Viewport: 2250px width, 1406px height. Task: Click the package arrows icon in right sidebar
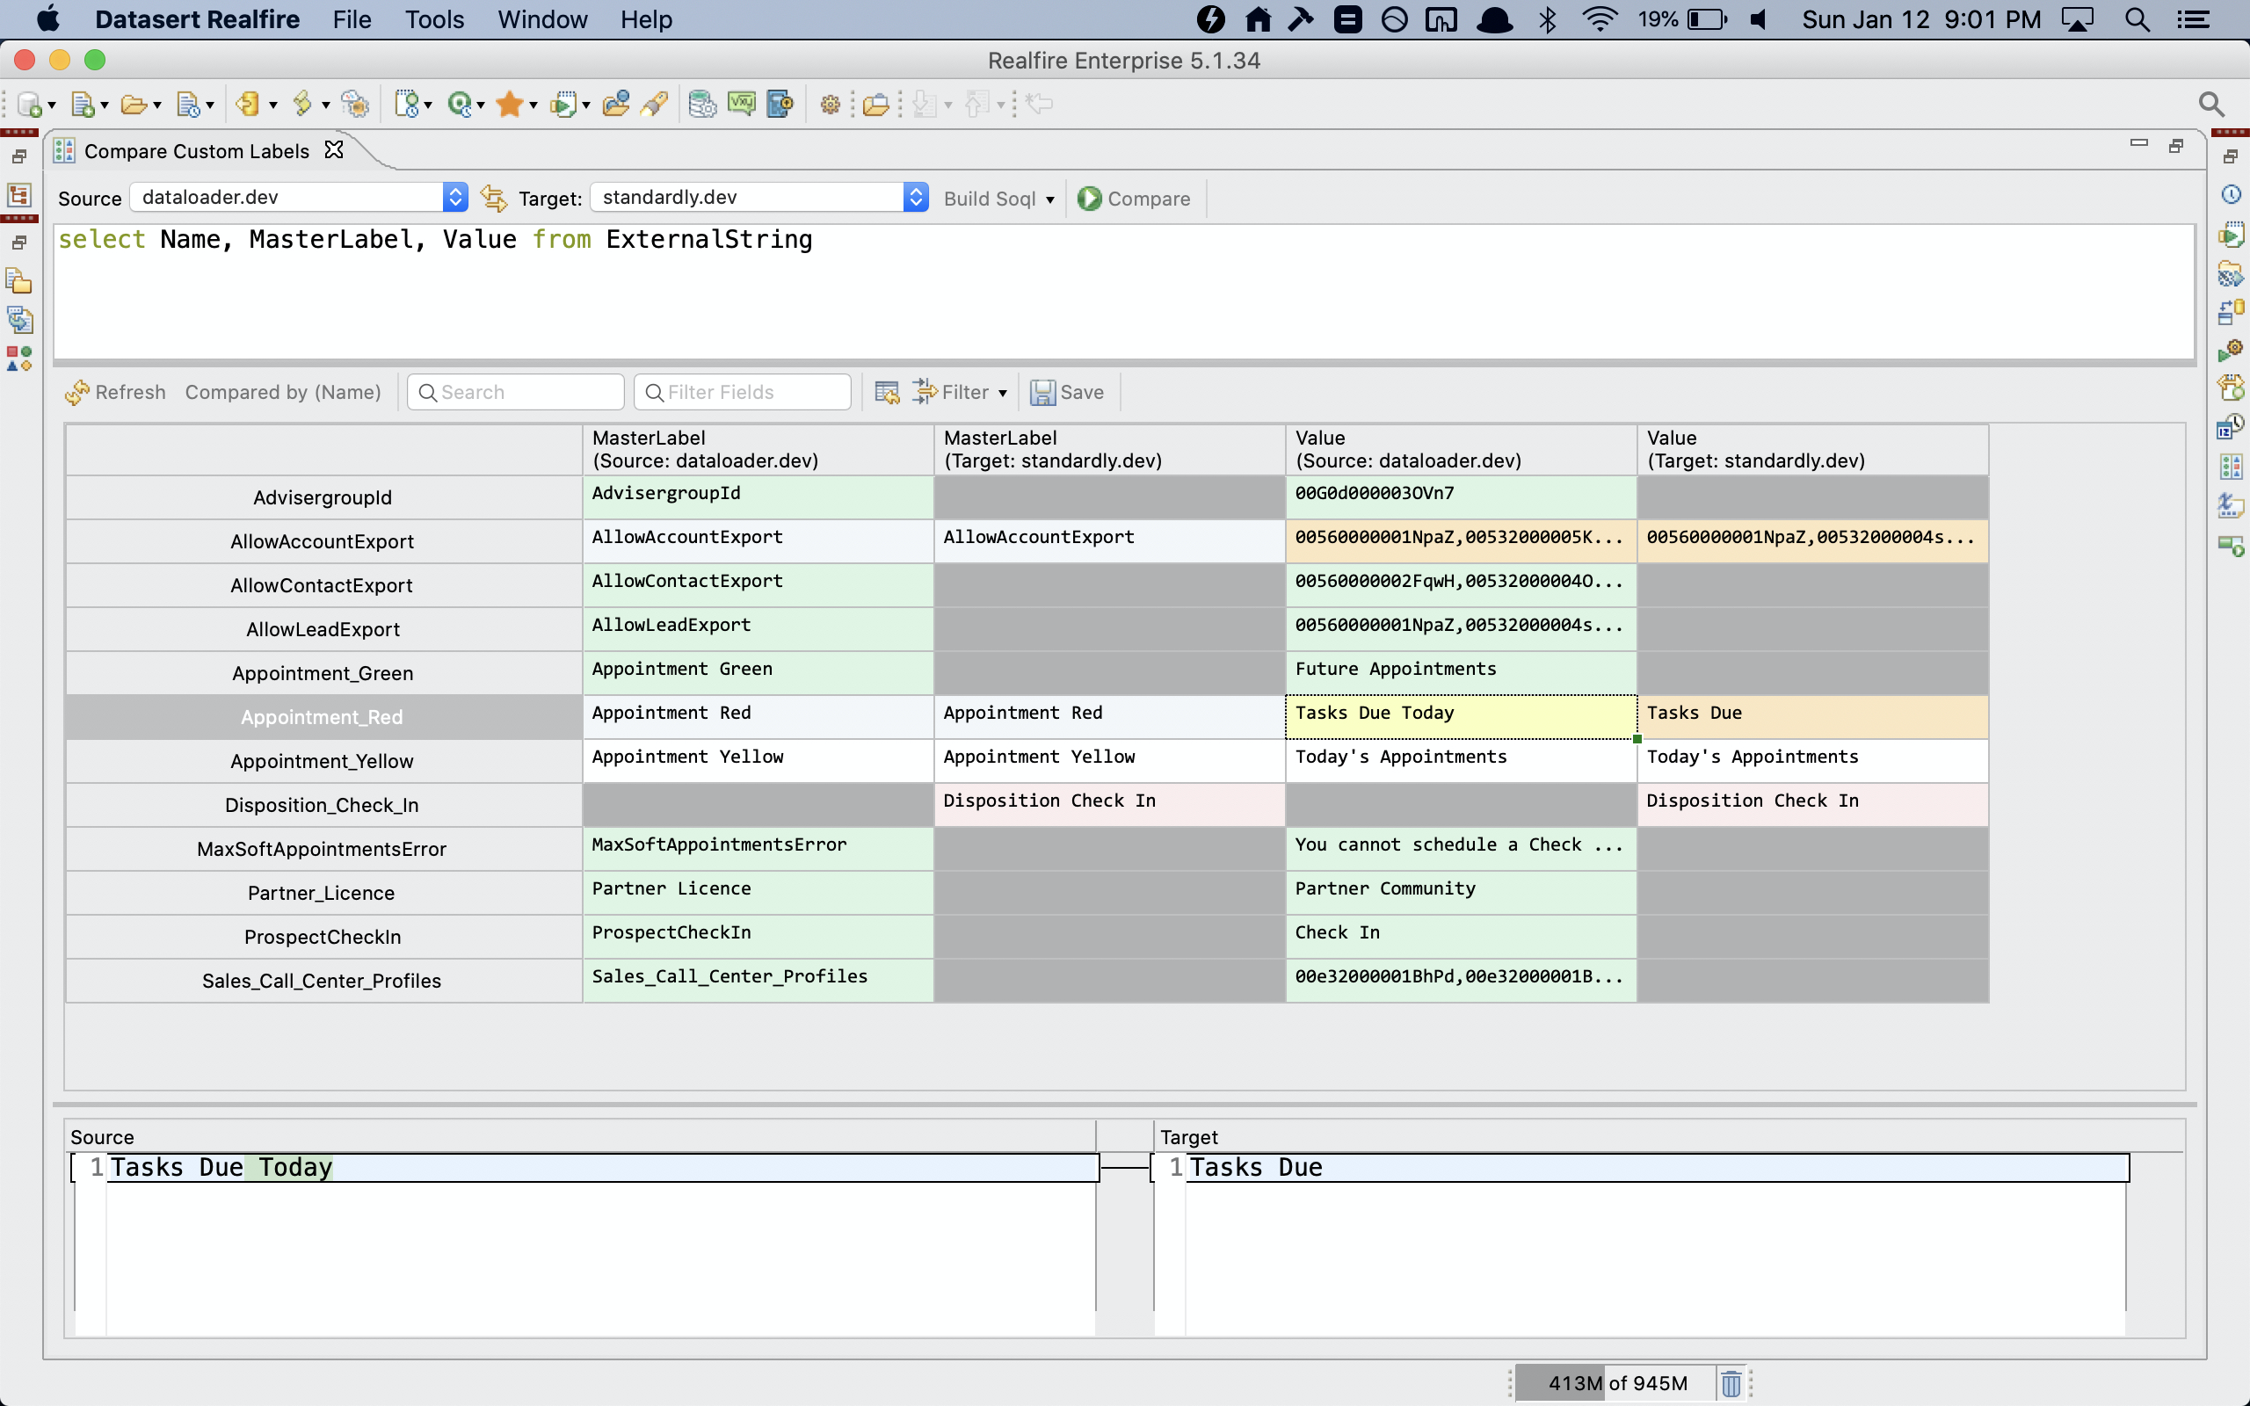click(x=2231, y=387)
